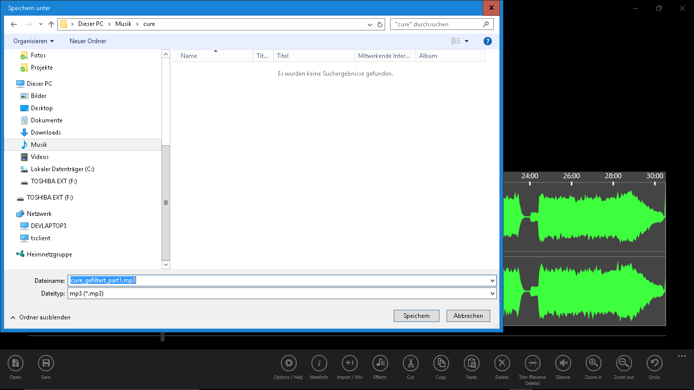694x390 pixels.
Task: Click cure breadcrumb segment
Action: (x=149, y=24)
